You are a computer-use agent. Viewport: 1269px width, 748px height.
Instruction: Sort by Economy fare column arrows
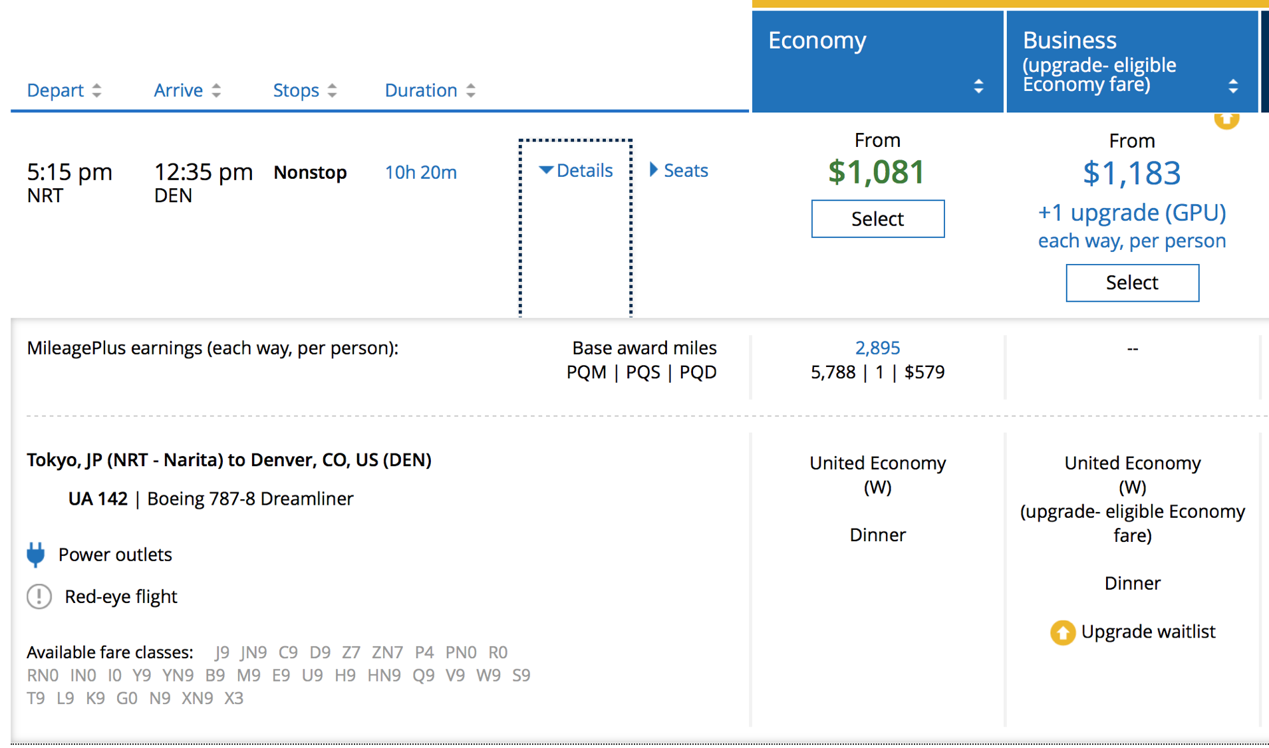click(978, 86)
